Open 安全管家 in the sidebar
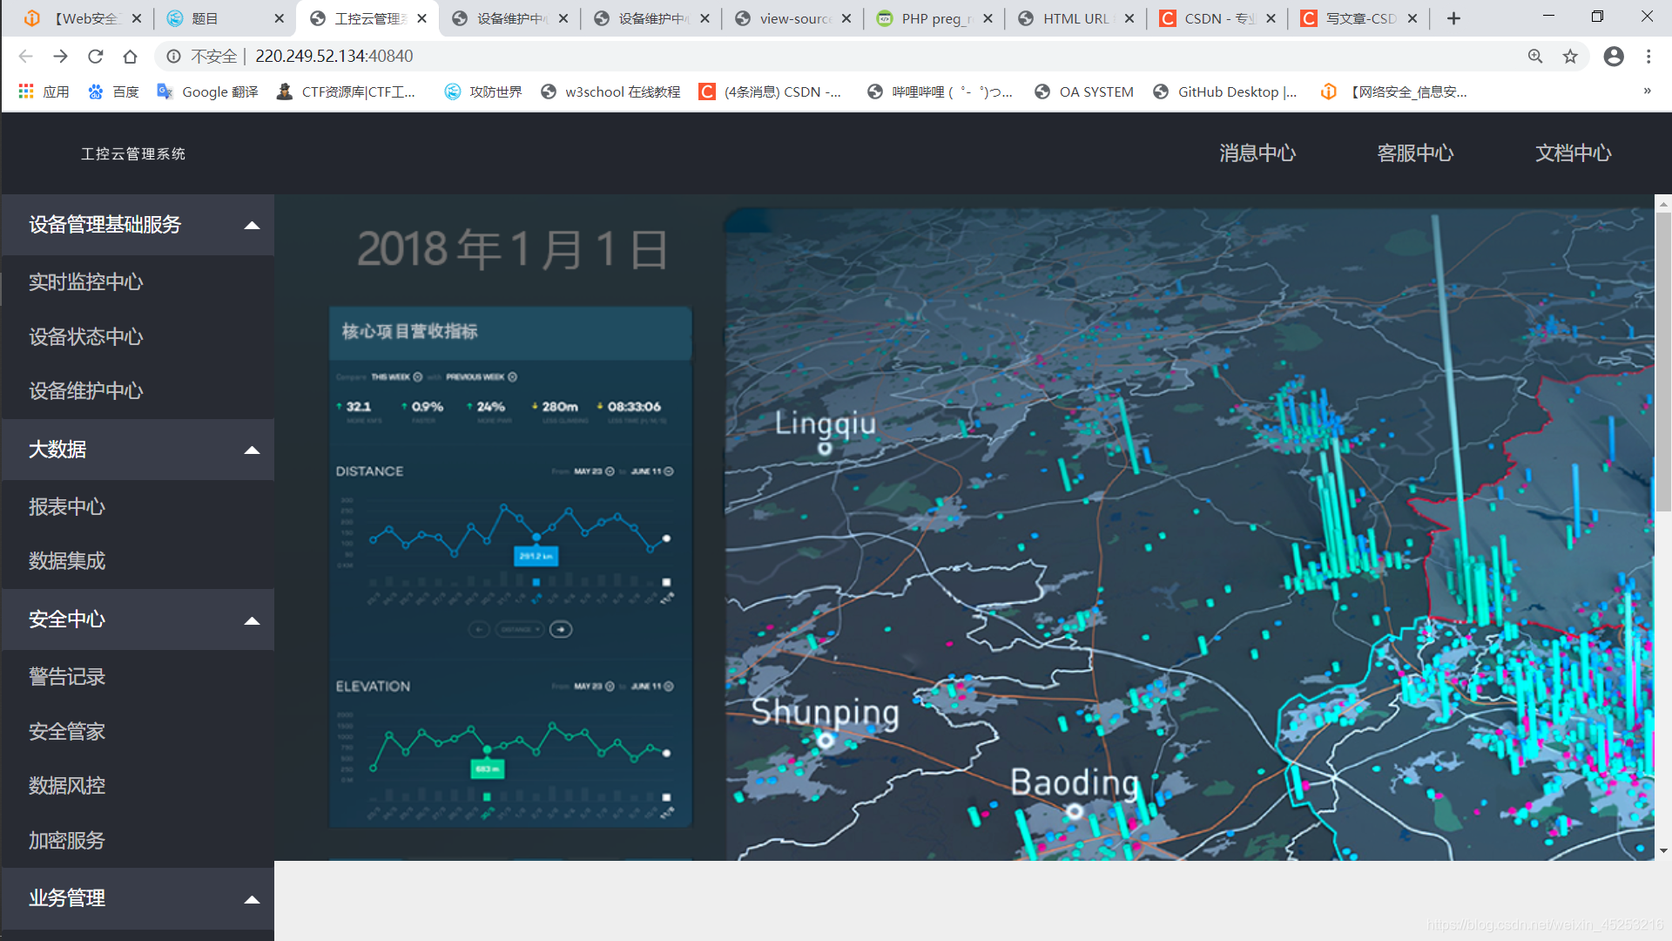Image resolution: width=1672 pixels, height=941 pixels. (x=66, y=732)
